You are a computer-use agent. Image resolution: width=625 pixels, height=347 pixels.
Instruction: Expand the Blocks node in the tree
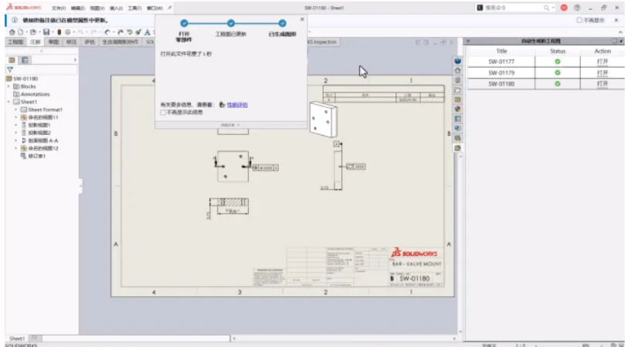(x=9, y=86)
